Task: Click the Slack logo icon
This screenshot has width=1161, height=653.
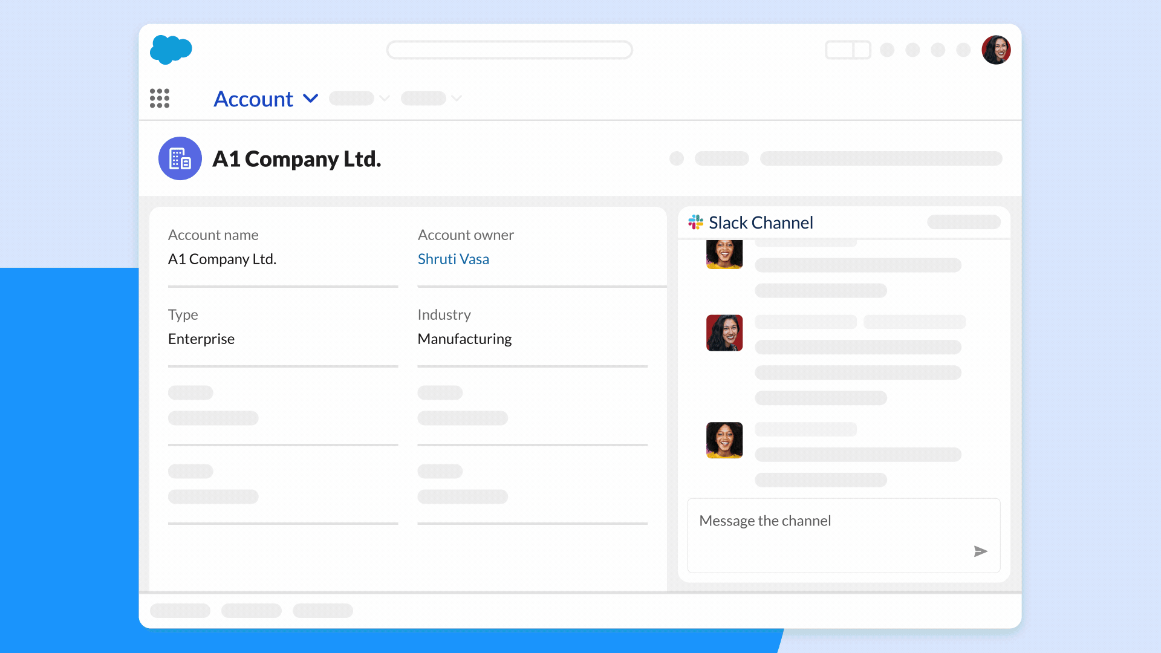Action: coord(696,223)
